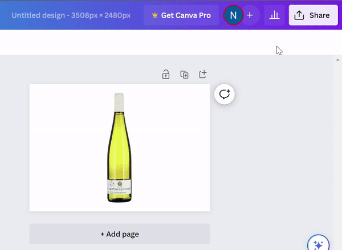Click the + Add page button
The width and height of the screenshot is (342, 250).
coord(120,234)
